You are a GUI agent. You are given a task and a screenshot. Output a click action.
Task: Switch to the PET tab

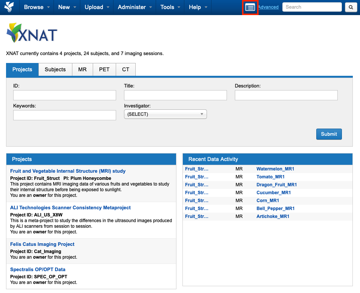tap(104, 70)
